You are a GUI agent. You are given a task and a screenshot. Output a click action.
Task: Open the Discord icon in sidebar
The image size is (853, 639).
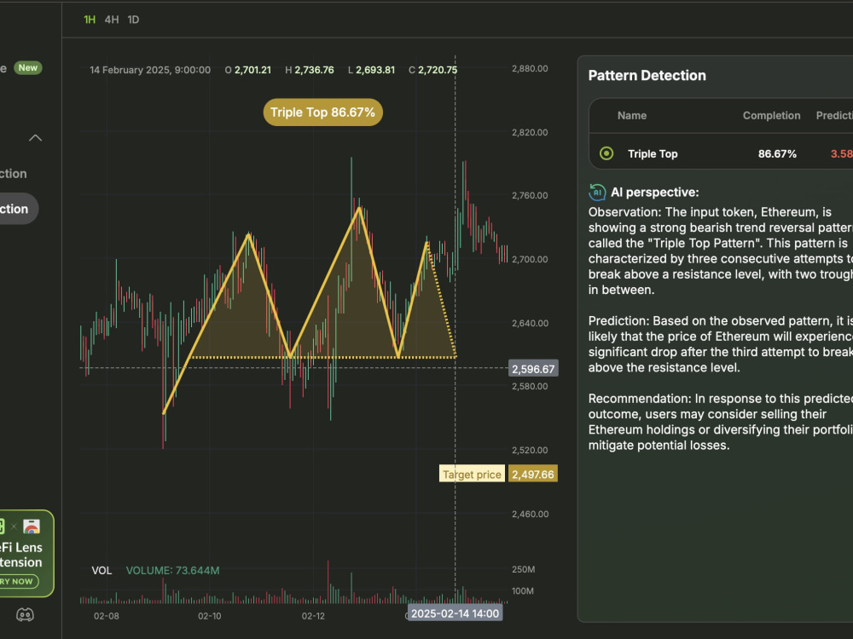click(25, 614)
